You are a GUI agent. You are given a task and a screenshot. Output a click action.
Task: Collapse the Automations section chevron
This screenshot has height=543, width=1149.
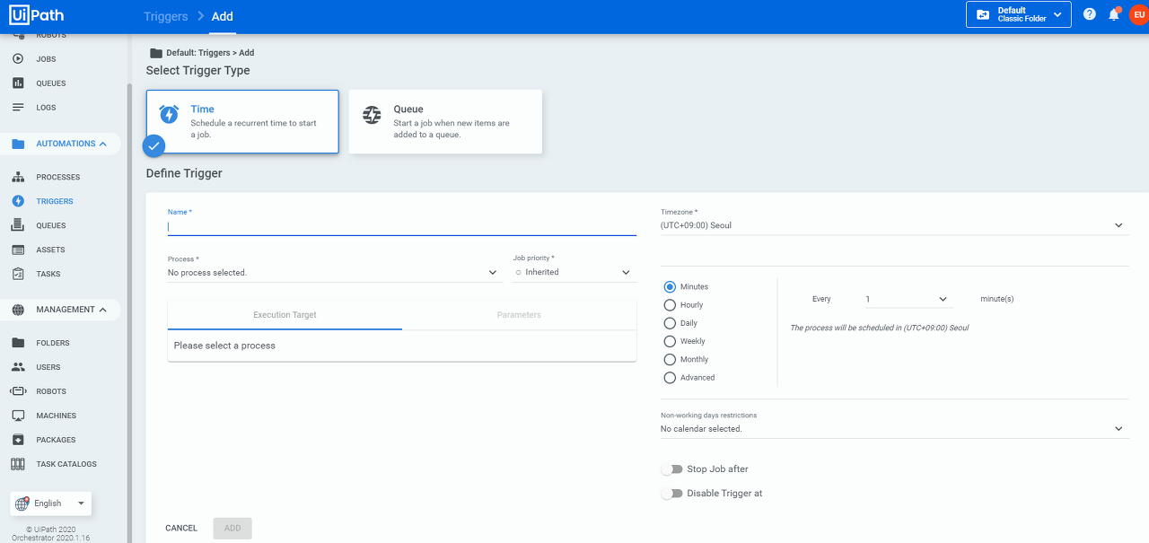(x=103, y=144)
